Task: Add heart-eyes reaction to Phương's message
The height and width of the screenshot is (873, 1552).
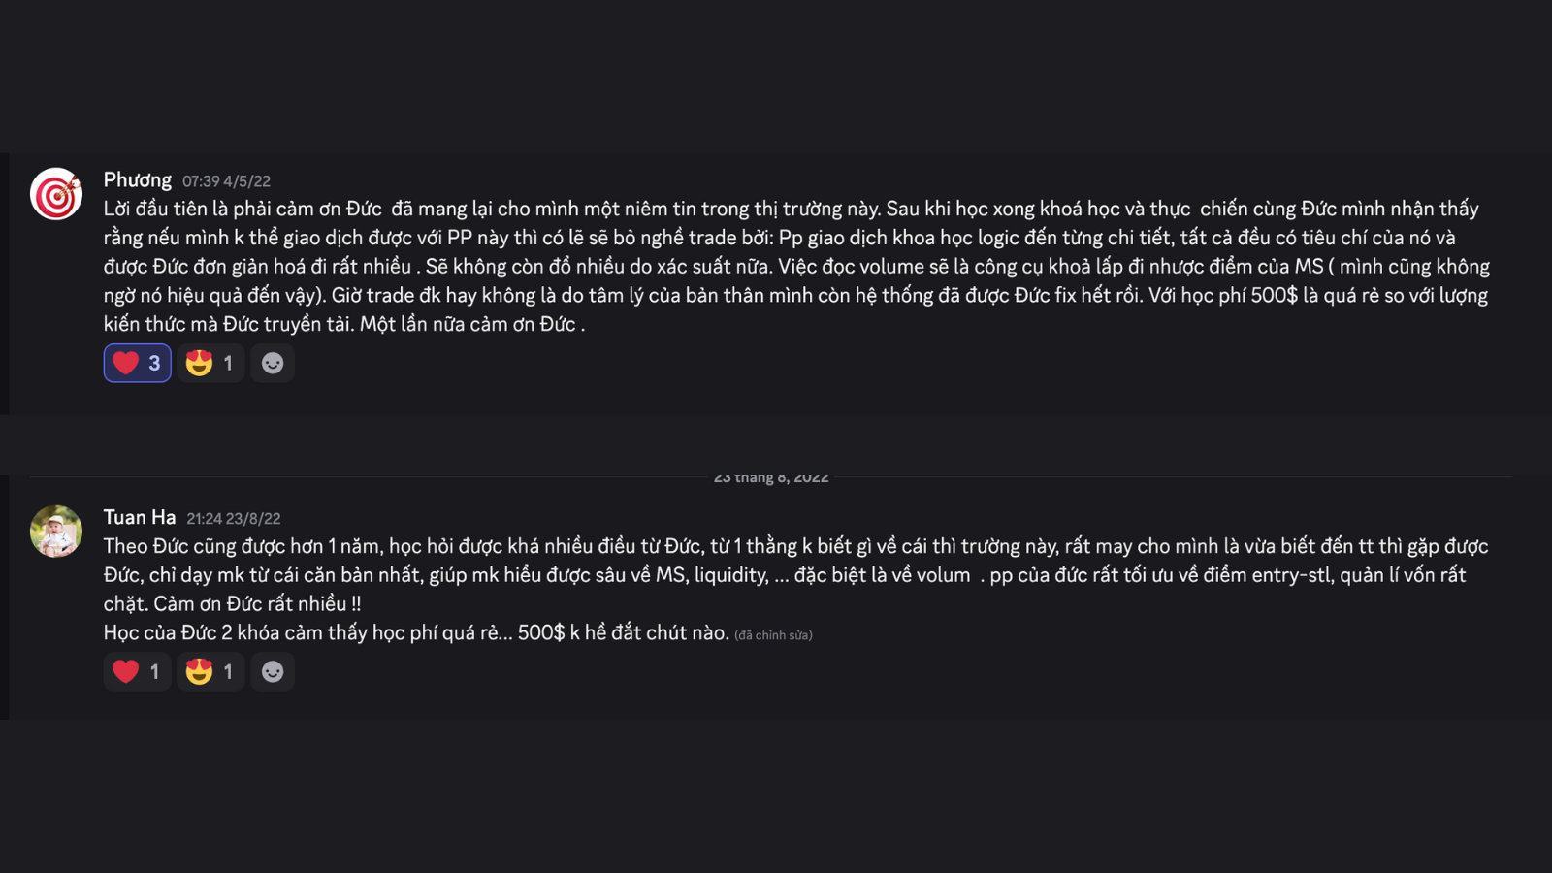Action: [x=210, y=363]
